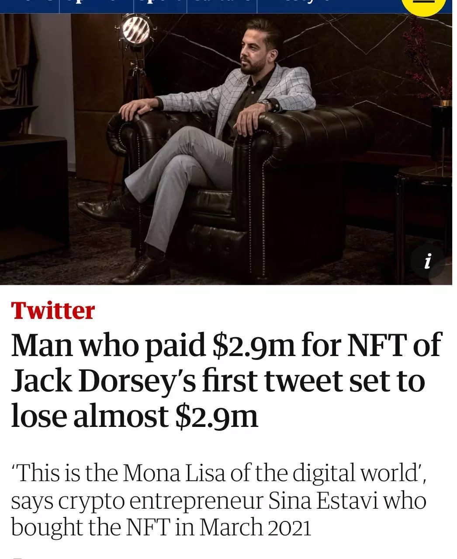Click the man's wristwatch in photo

click(x=264, y=105)
